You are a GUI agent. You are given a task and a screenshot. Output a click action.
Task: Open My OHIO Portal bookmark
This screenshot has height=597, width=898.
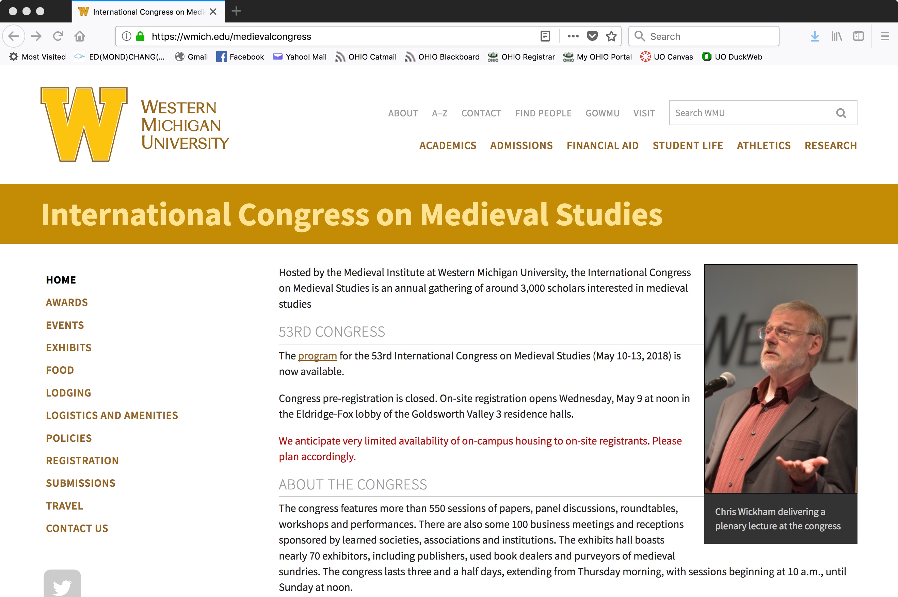(597, 57)
